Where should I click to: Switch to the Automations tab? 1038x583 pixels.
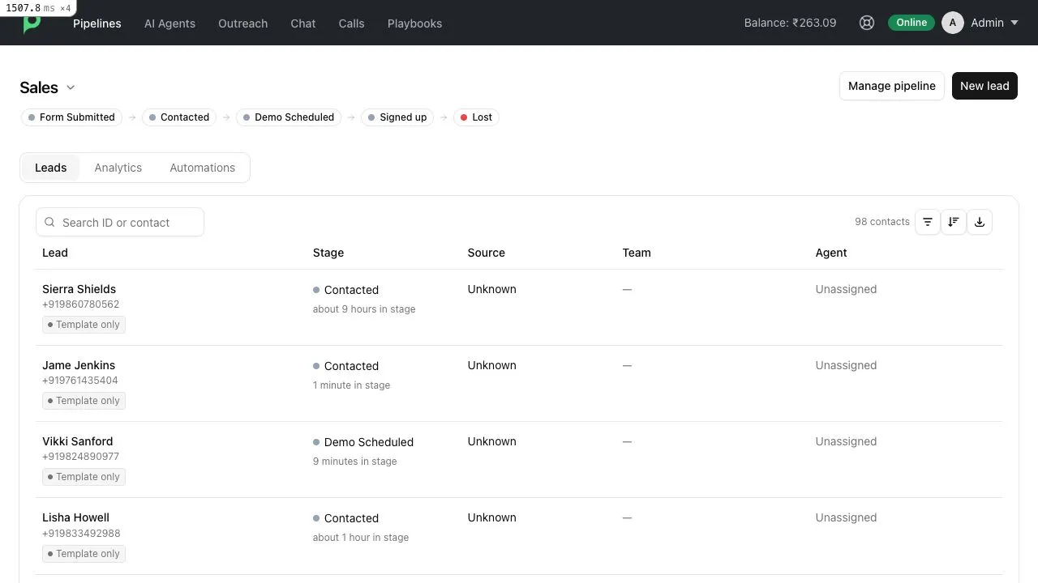coord(203,168)
